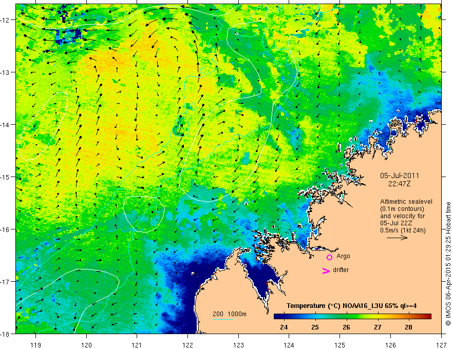The width and height of the screenshot is (452, 349).
Task: Click the text 0.5m/s (1kt 24h)
Action: pos(403,230)
